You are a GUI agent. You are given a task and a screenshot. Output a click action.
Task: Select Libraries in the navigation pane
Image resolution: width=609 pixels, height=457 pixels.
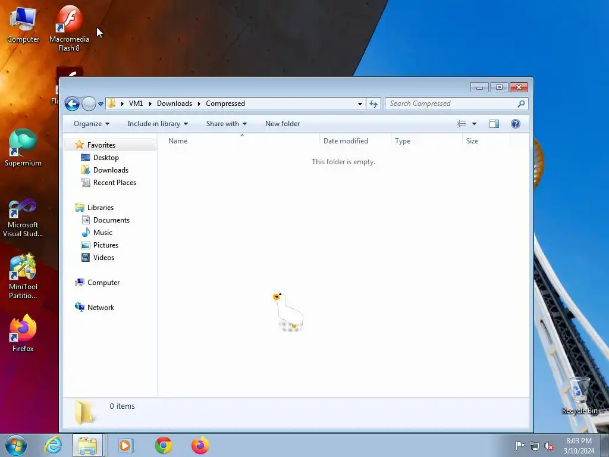point(100,208)
